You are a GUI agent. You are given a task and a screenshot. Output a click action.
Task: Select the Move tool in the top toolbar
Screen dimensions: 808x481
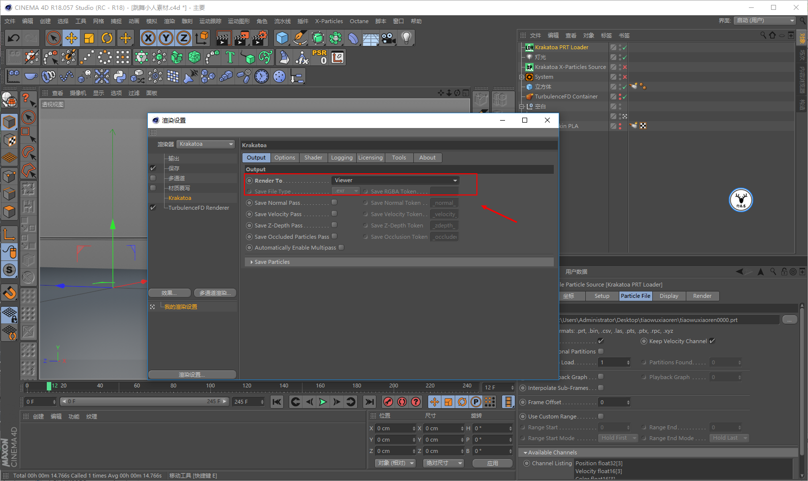(71, 38)
